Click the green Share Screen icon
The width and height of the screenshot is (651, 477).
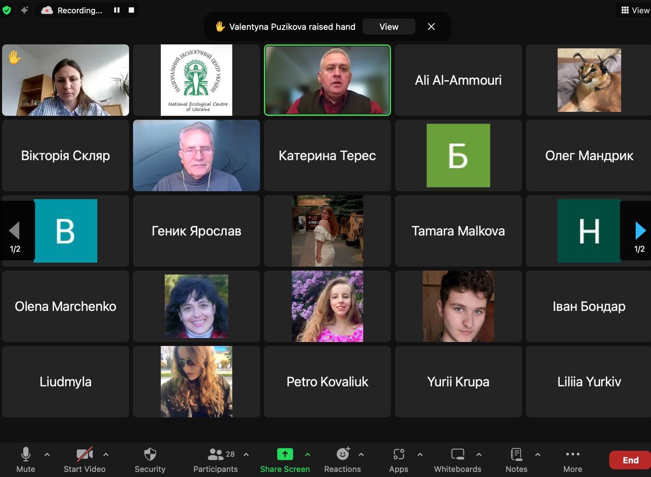(285, 454)
